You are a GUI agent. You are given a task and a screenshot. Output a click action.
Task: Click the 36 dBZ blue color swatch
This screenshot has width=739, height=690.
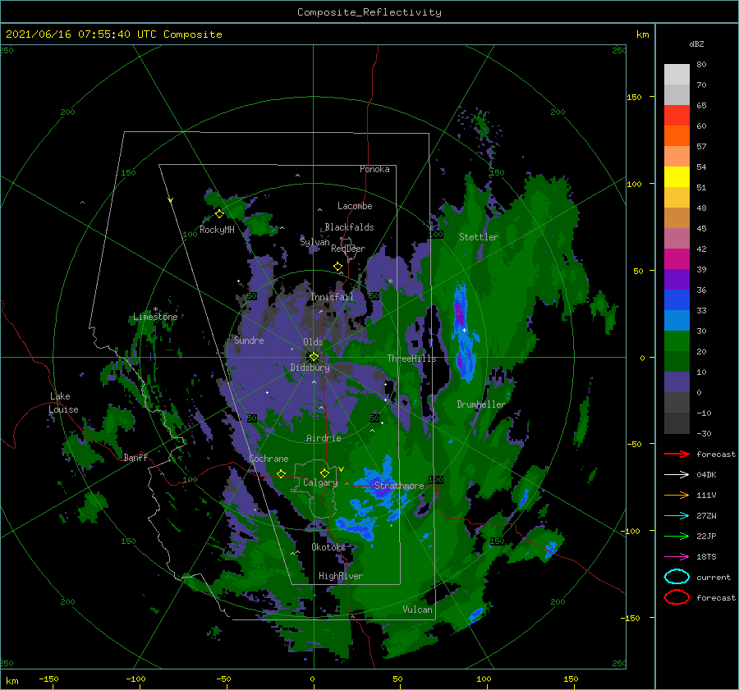(x=677, y=299)
